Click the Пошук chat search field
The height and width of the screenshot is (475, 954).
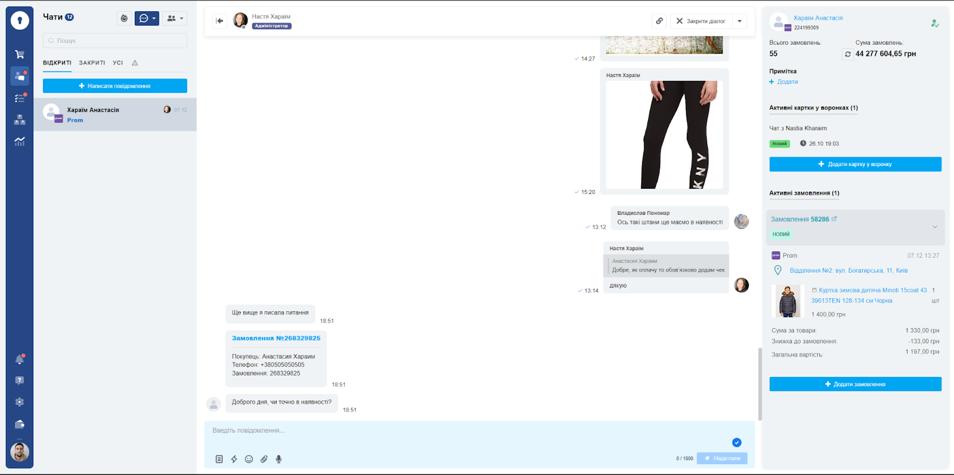tap(115, 40)
